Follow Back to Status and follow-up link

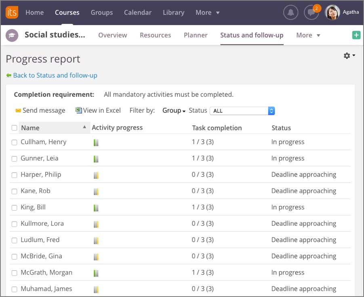[55, 75]
